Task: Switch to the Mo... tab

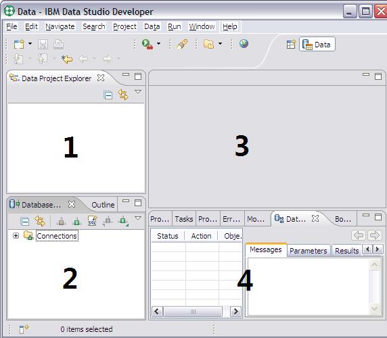Action: pyautogui.click(x=256, y=218)
